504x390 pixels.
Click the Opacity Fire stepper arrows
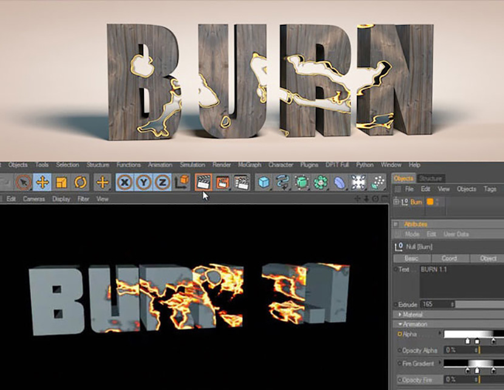click(476, 380)
